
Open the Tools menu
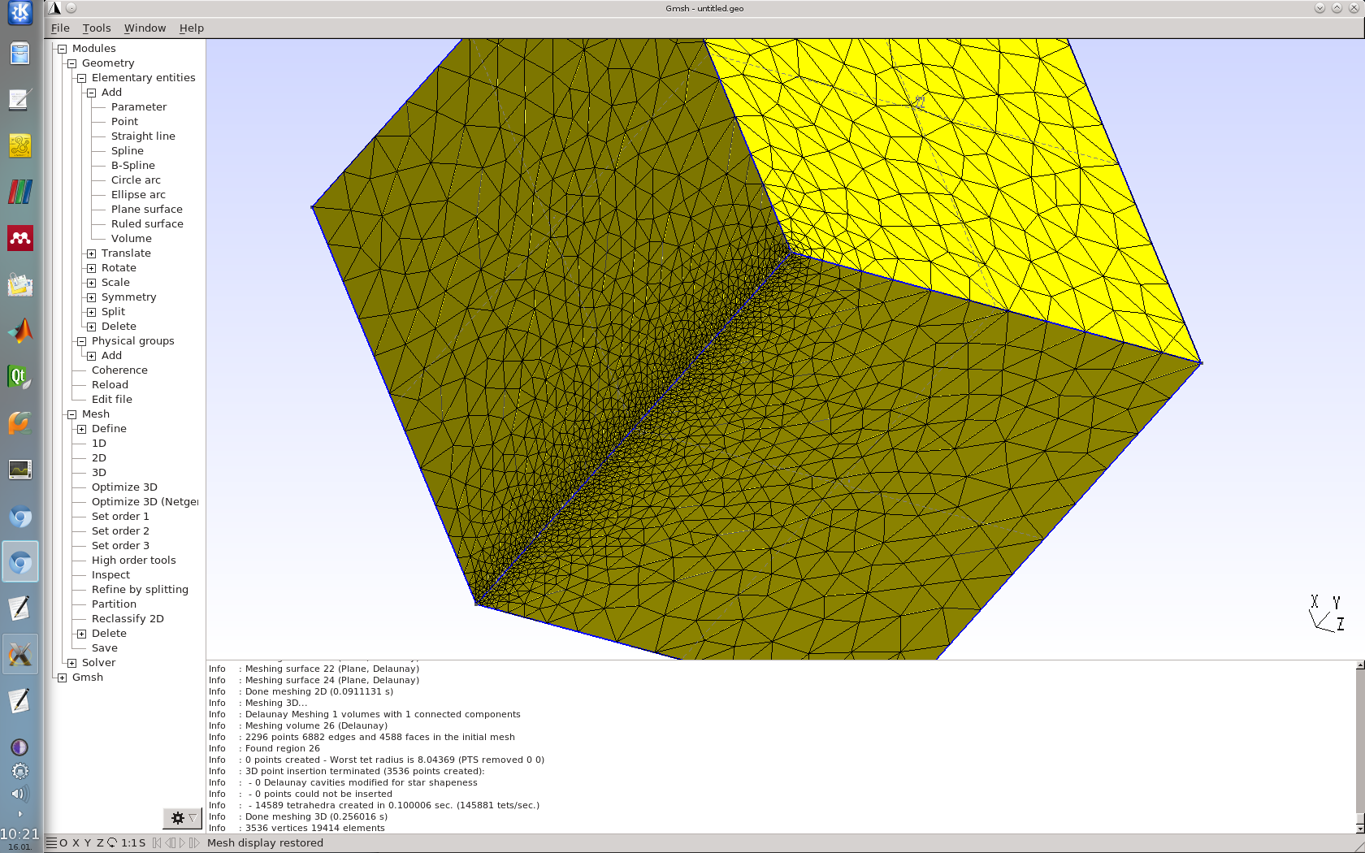(x=97, y=28)
